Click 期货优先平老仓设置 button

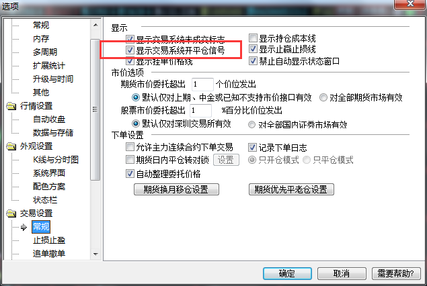pos(291,189)
